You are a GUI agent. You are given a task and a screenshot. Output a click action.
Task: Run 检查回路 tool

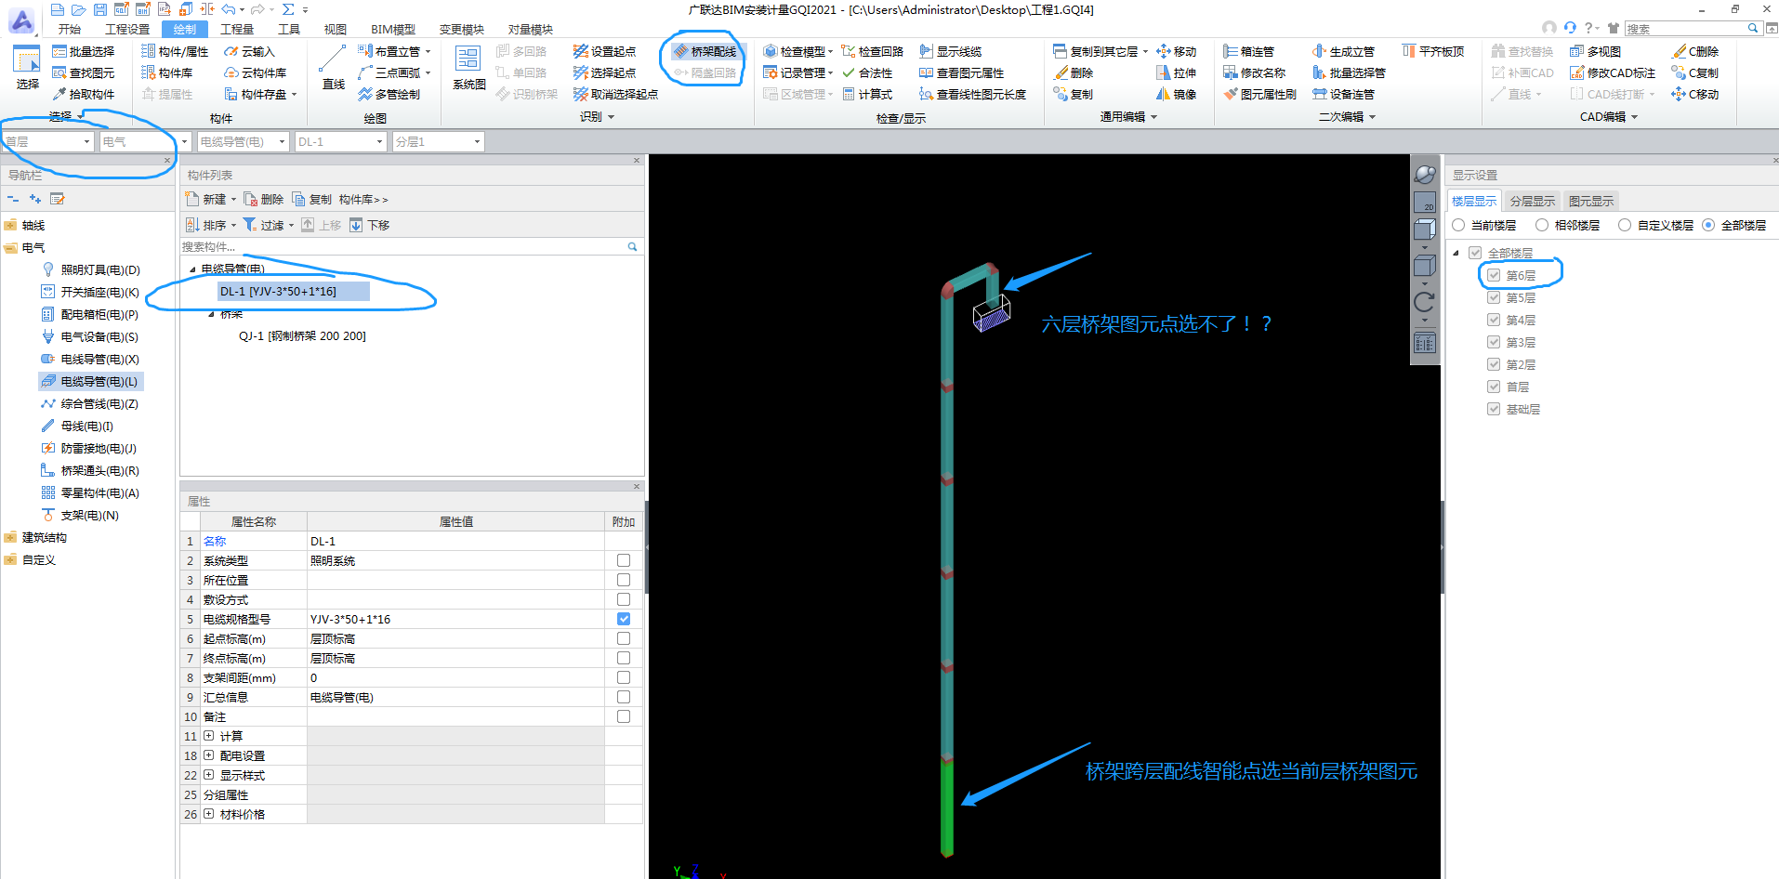pyautogui.click(x=873, y=51)
